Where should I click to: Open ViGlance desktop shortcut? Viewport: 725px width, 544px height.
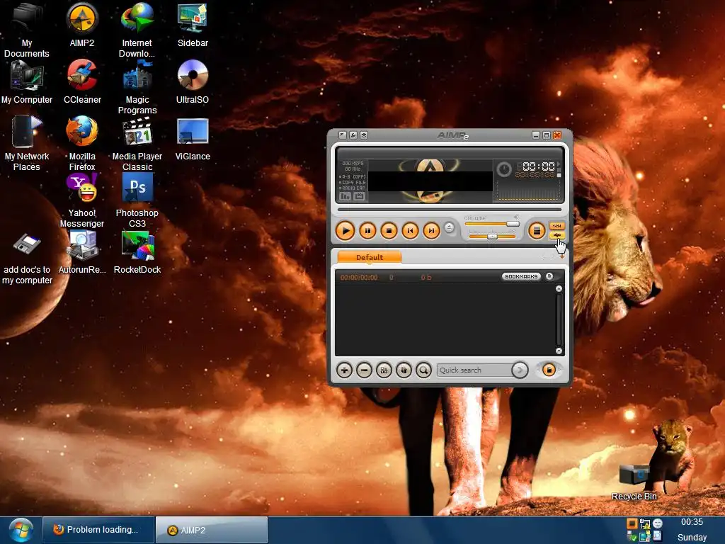(193, 139)
